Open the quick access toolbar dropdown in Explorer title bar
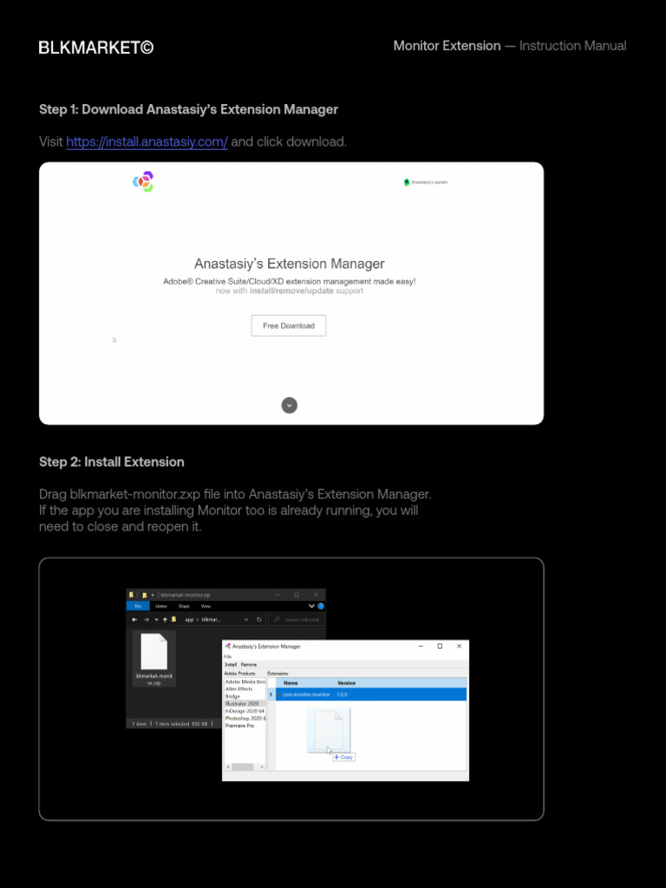 click(x=153, y=595)
